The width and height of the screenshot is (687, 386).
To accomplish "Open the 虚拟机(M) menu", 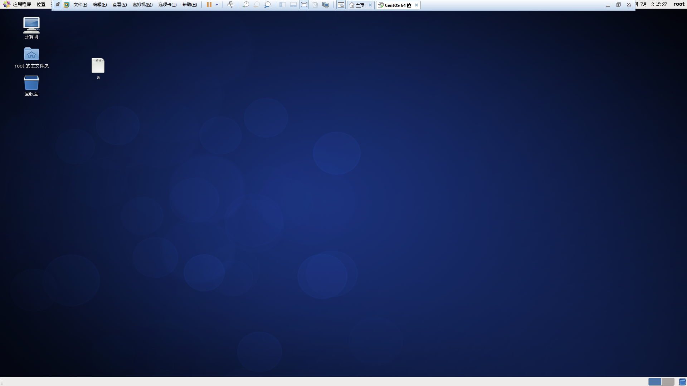I will coord(142,5).
